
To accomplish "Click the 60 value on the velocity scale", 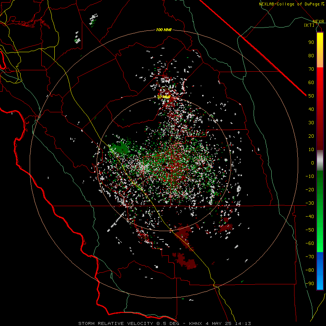I will [311, 83].
